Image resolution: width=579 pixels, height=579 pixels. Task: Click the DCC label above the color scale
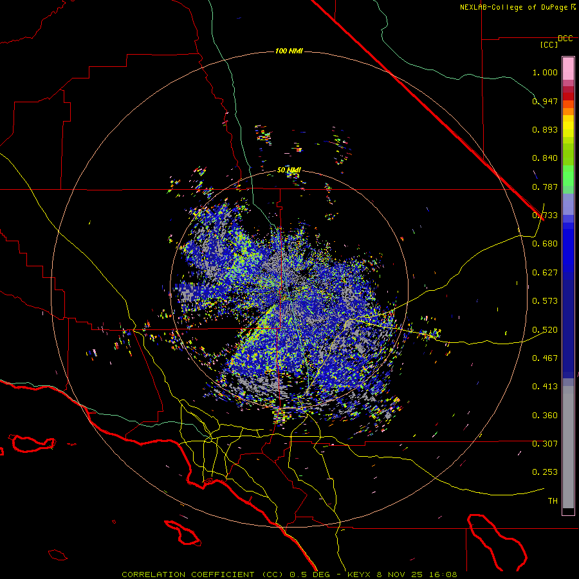tap(565, 39)
